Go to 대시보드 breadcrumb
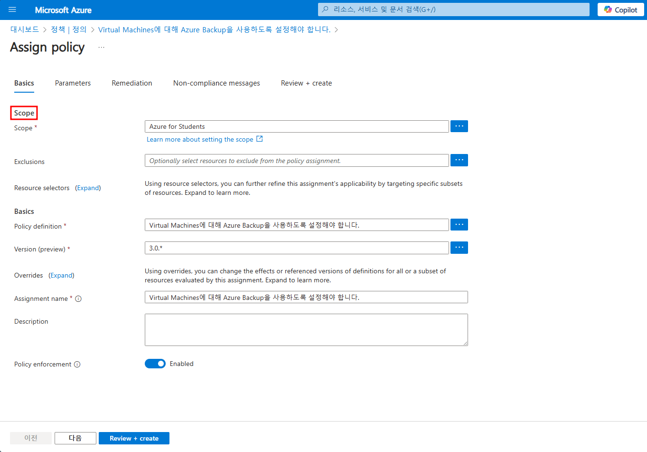The height and width of the screenshot is (452, 647). 25,29
